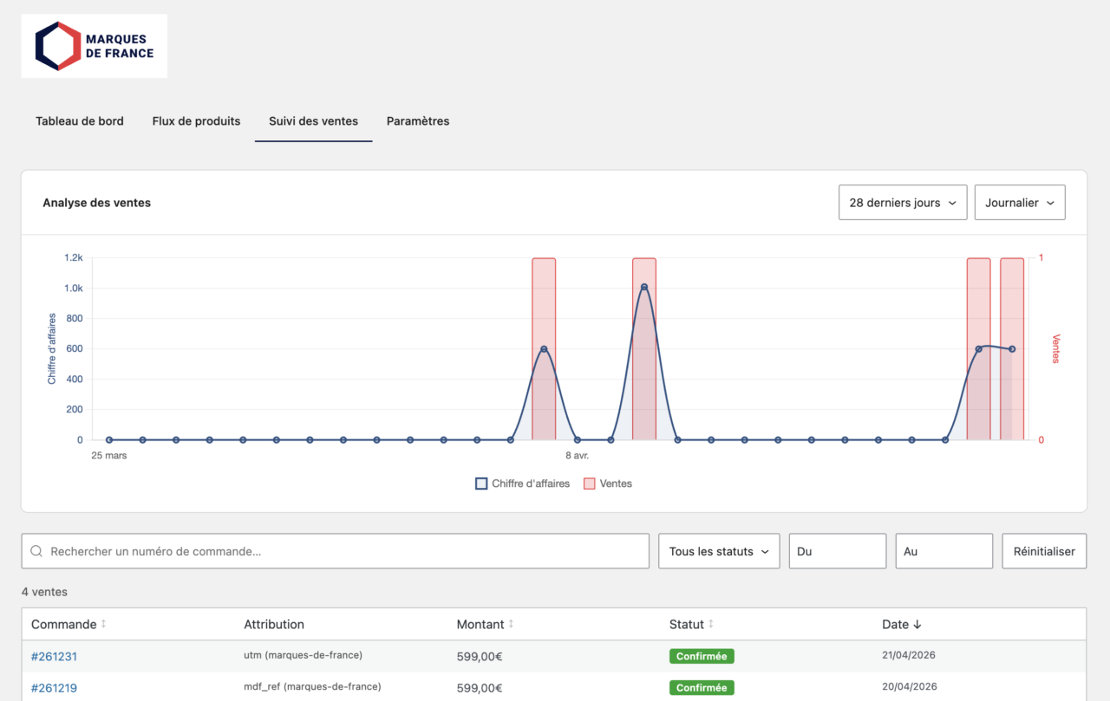The height and width of the screenshot is (701, 1110).
Task: Open order #261219
Action: click(x=54, y=688)
